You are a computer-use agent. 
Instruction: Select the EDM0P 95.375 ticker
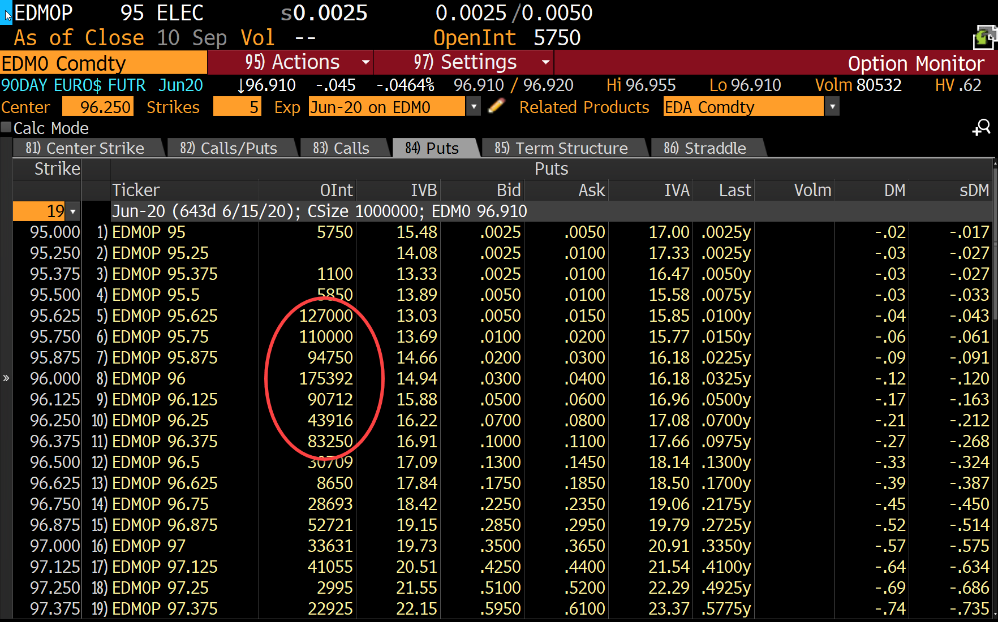(x=165, y=274)
